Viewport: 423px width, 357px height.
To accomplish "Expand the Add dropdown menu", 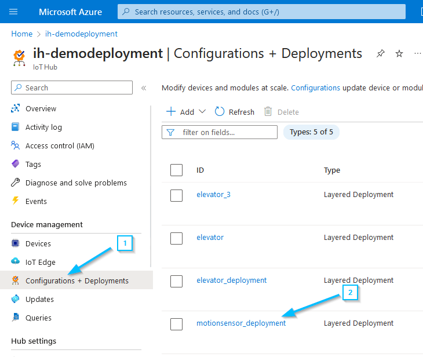I will point(202,112).
